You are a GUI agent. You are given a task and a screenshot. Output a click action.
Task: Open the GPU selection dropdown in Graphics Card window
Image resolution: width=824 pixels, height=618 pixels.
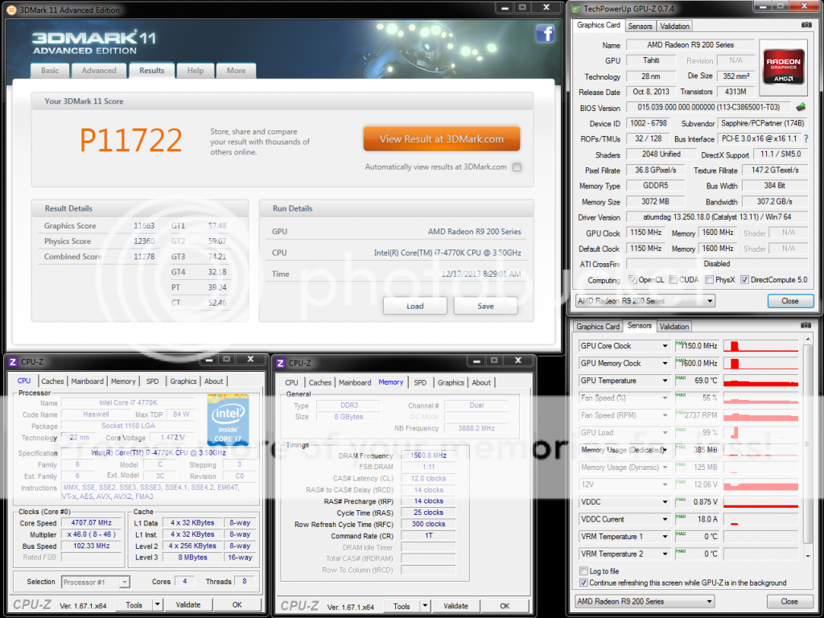pos(709,301)
